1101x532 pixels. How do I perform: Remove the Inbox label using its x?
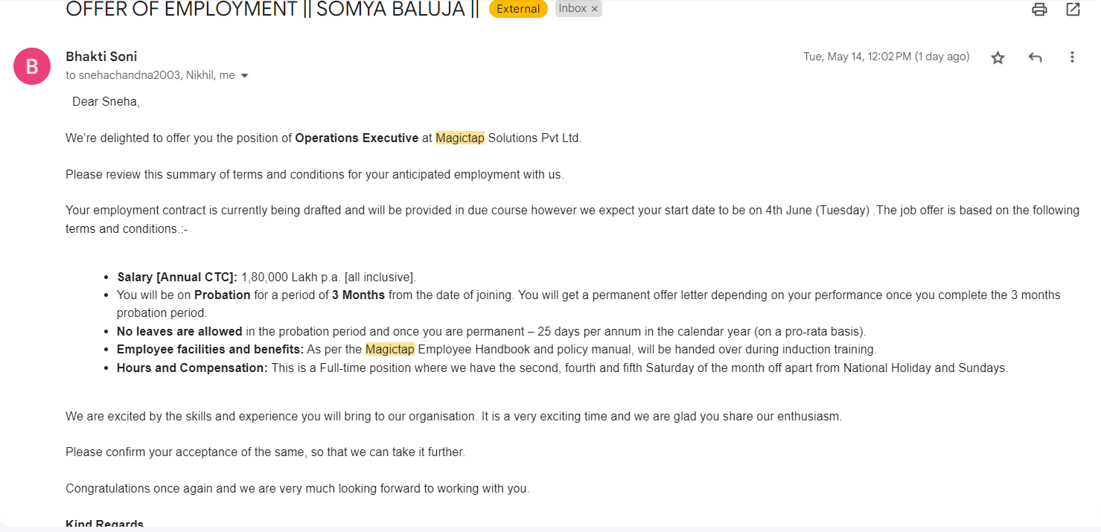point(594,10)
